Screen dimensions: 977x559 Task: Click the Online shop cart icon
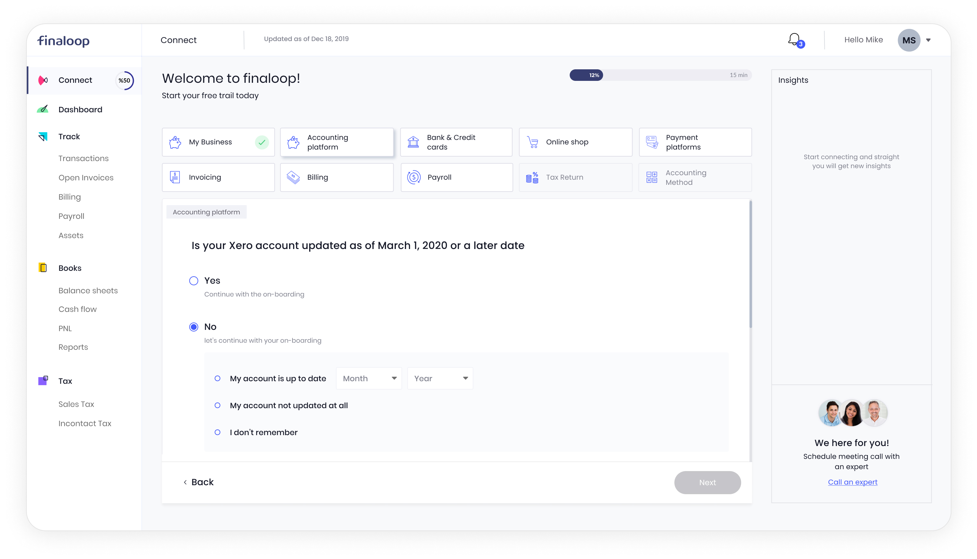pos(533,142)
